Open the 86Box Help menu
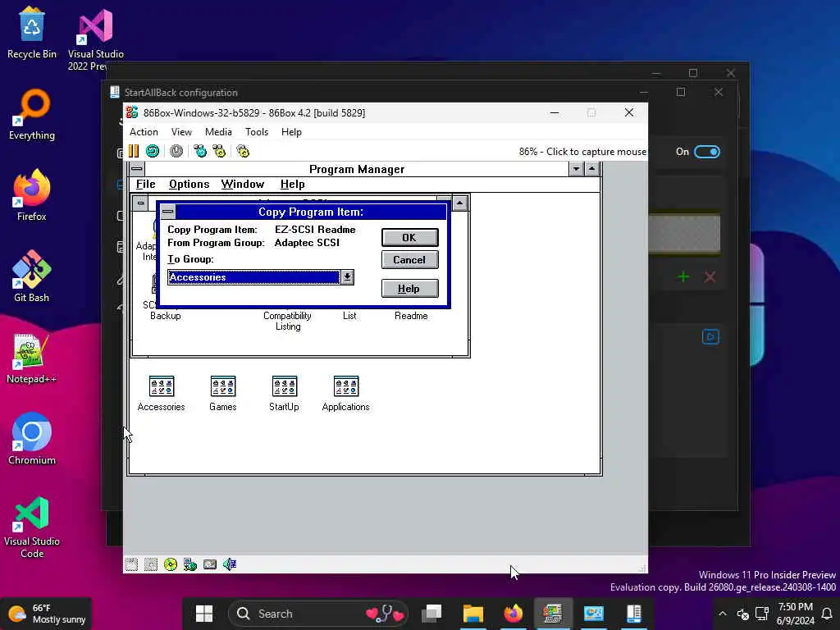 click(x=291, y=132)
